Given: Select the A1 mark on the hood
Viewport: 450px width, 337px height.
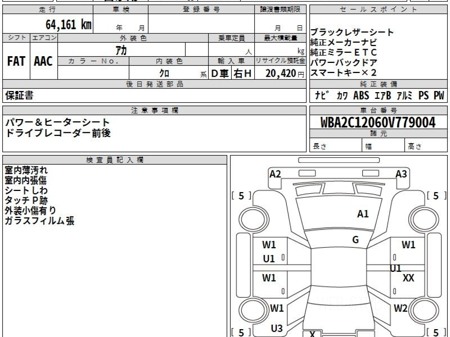Looking at the screenshot, I should pyautogui.click(x=363, y=214).
